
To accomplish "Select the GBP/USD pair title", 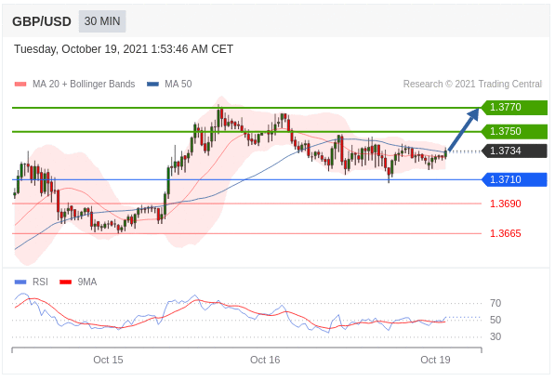I will 42,21.
